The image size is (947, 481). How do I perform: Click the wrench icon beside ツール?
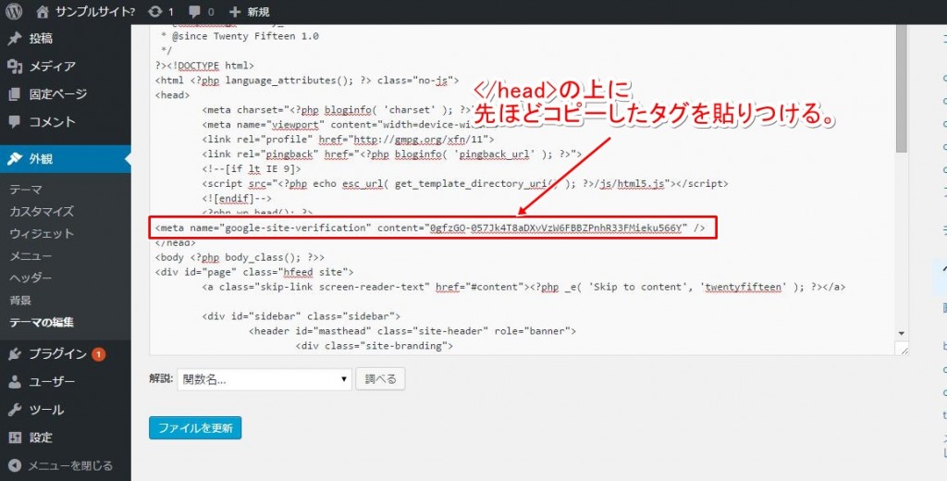15,410
